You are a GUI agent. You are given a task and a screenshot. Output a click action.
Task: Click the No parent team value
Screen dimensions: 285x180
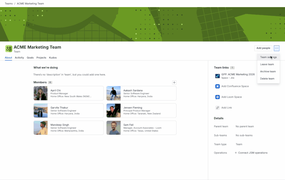[x=245, y=127]
